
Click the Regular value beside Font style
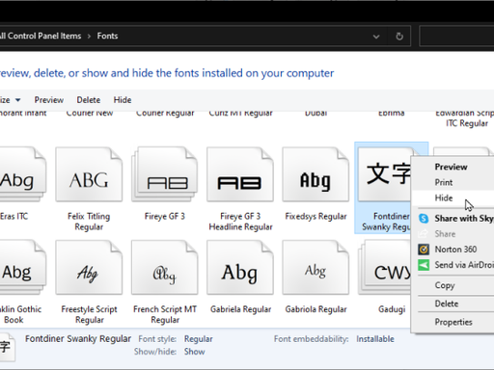tap(198, 339)
